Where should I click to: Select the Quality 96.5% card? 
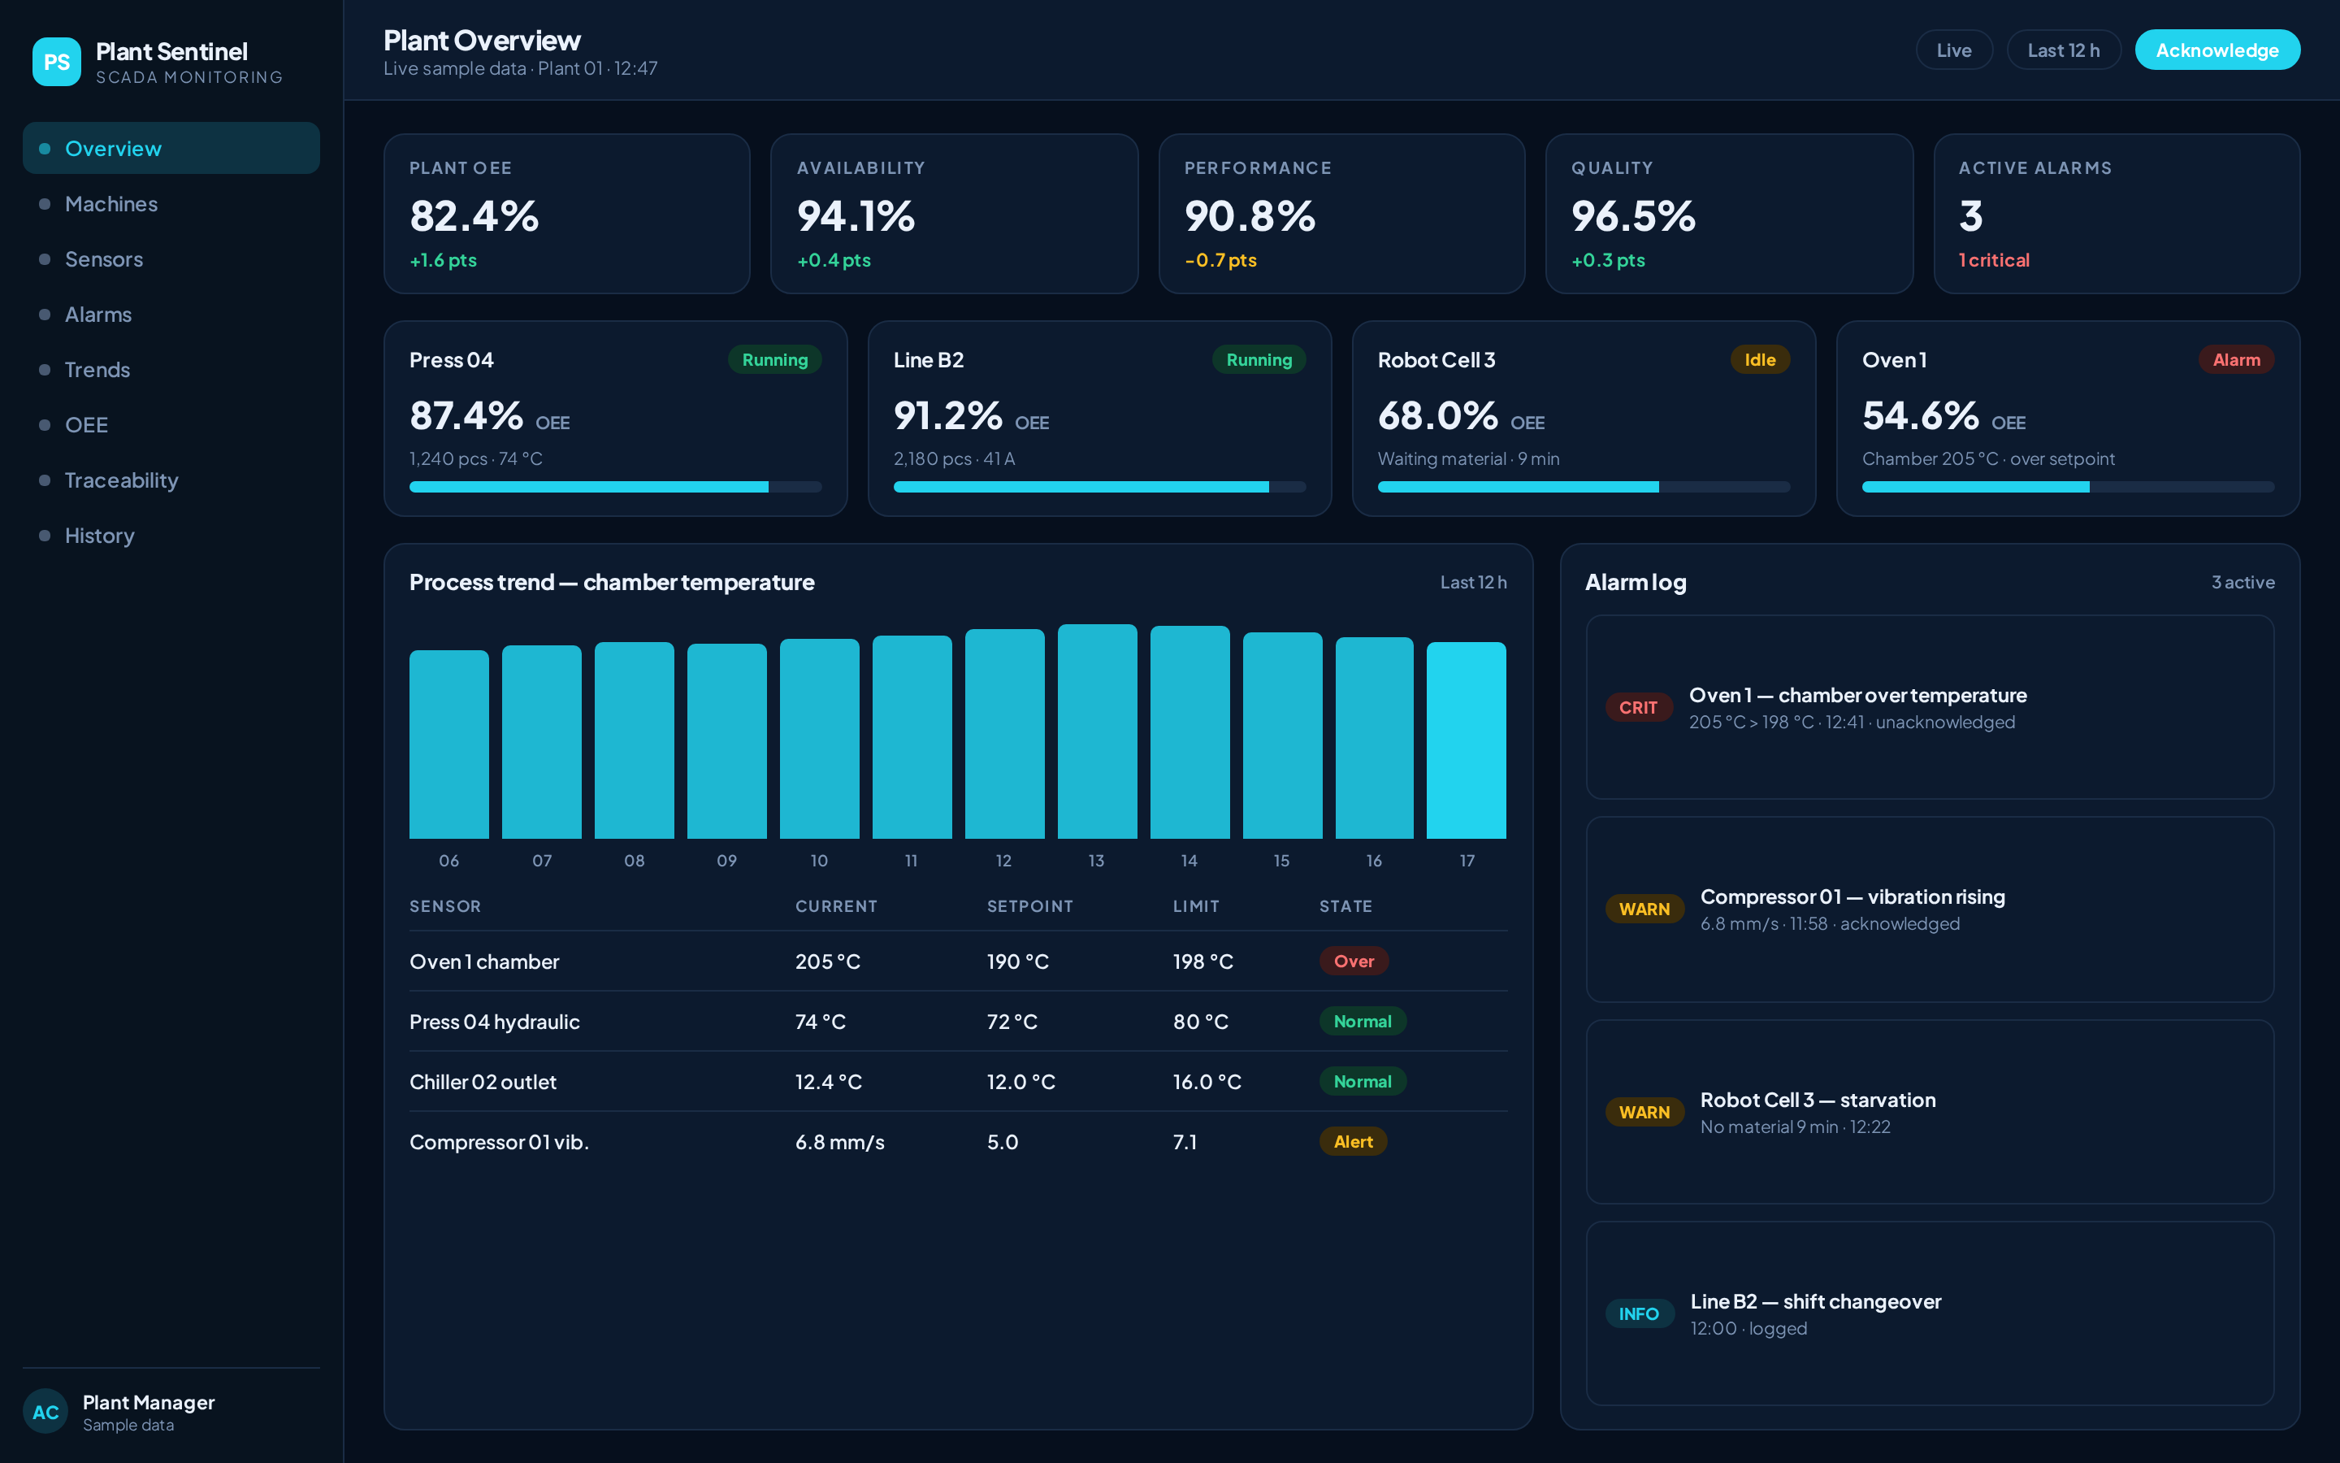pyautogui.click(x=1729, y=214)
